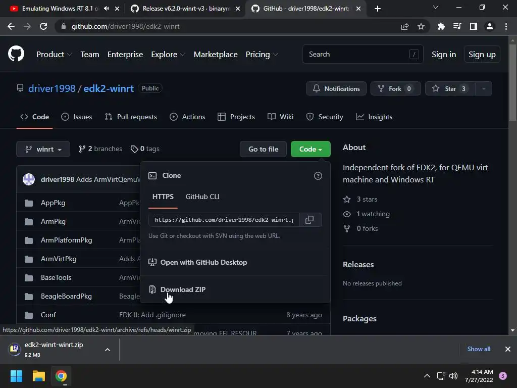
Task: Share this page from the address bar
Action: coord(405,26)
